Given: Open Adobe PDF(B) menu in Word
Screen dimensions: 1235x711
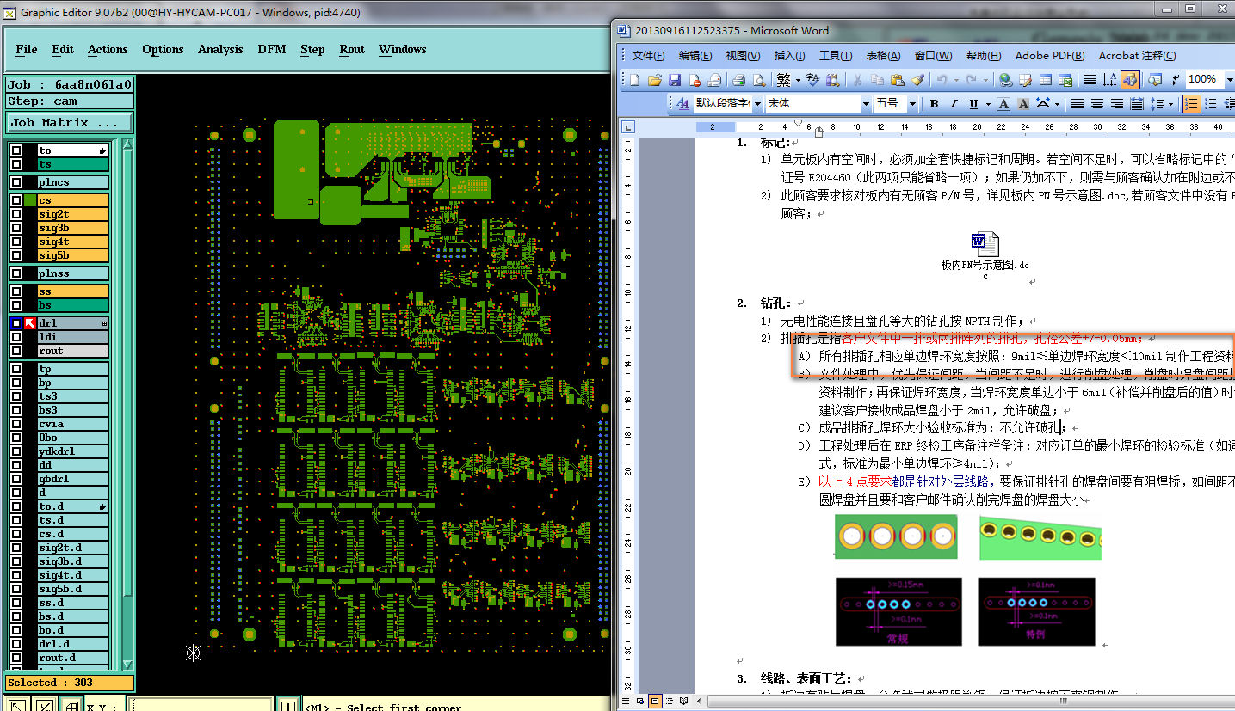Looking at the screenshot, I should (x=1050, y=56).
